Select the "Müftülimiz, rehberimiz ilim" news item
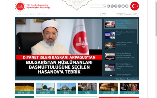The image size is (157, 98). click(120, 35)
